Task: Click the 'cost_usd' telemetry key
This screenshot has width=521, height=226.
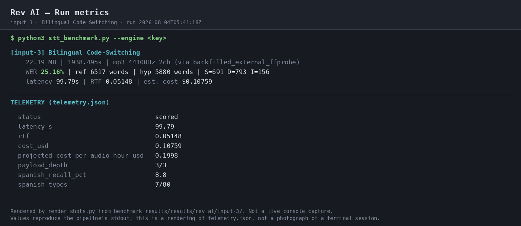Action: (33, 146)
